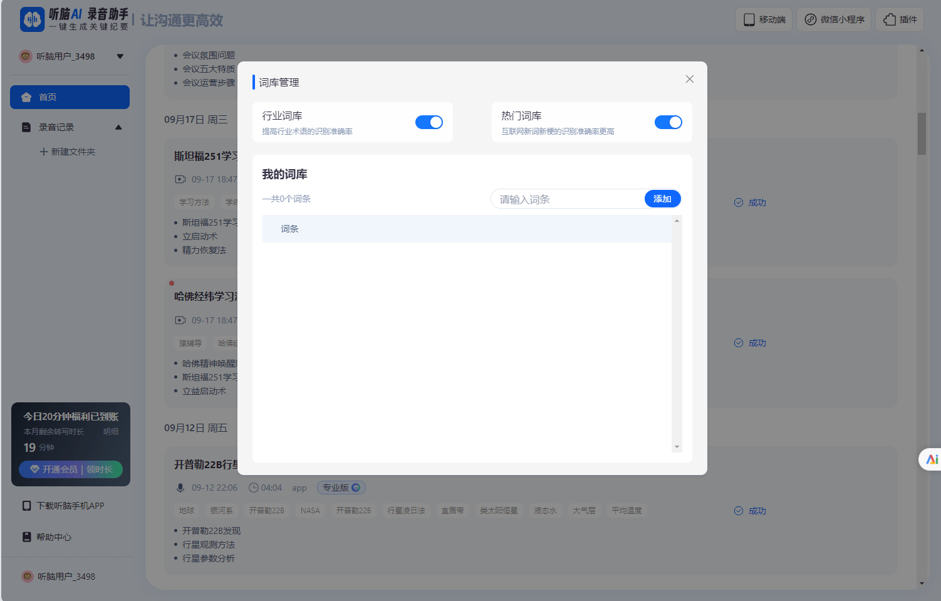Toggle the 行业词库 switch
This screenshot has height=601, width=941.
[x=429, y=122]
